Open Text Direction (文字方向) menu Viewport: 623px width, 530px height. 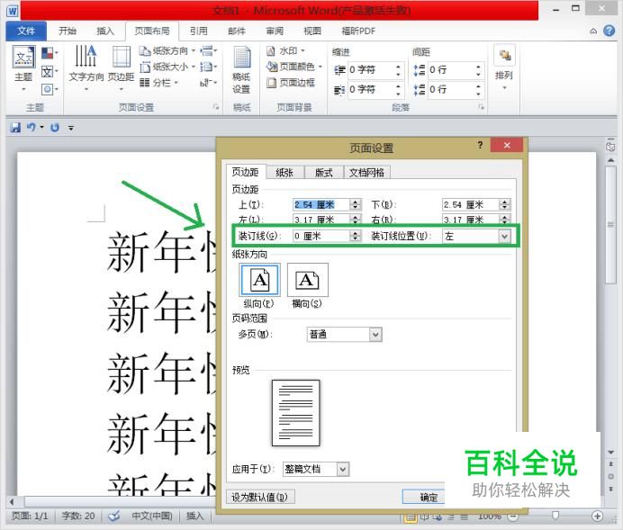click(86, 67)
